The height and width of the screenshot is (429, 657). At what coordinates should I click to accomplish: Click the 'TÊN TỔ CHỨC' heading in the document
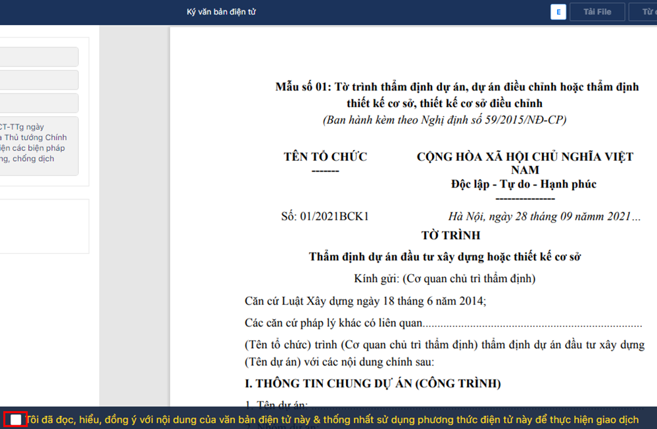tap(325, 157)
